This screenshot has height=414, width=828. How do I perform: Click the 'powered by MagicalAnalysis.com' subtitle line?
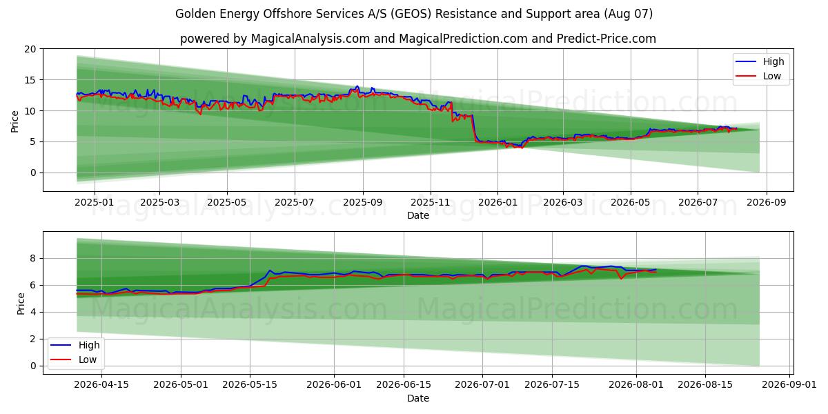(418, 39)
